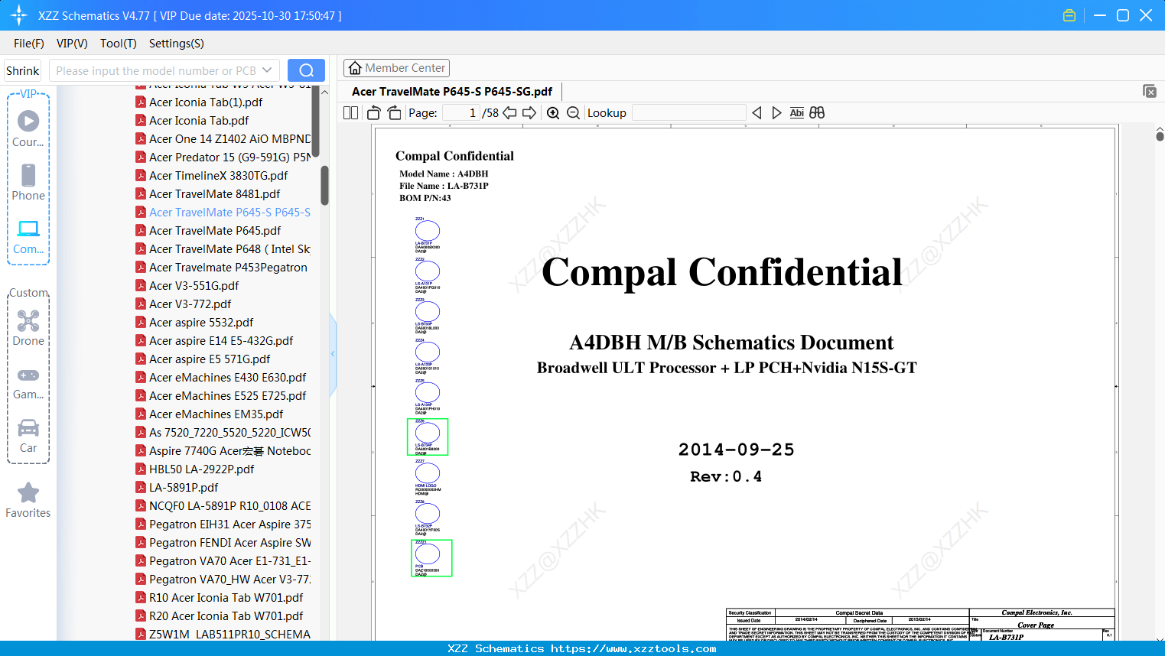Screen dimensions: 1165x656
Task: Zoom out of the schematic
Action: (574, 113)
